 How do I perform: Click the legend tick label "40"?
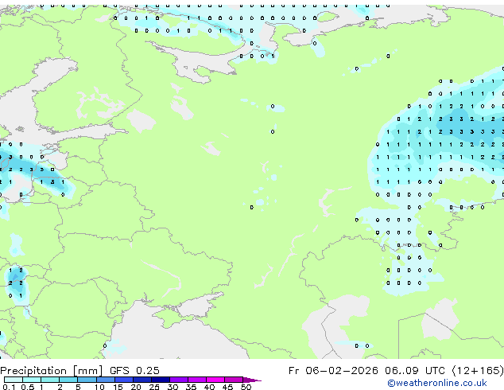coord(209,387)
